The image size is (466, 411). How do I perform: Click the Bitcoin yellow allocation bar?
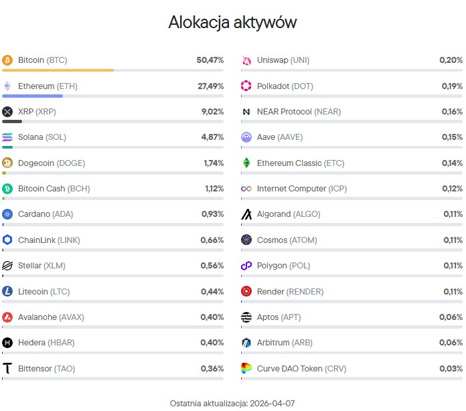click(x=58, y=70)
